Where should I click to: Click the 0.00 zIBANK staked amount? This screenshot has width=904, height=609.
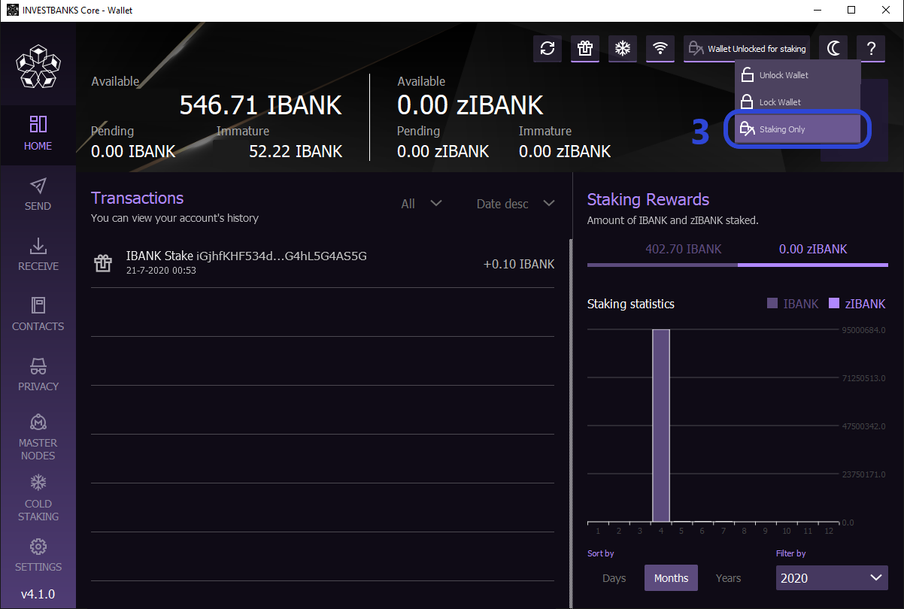point(812,249)
